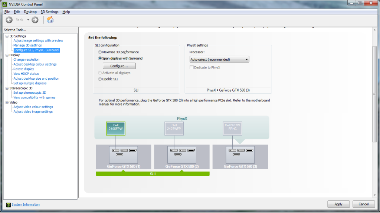Open Set up multiple displays
The height and width of the screenshot is (213, 380).
[30, 83]
